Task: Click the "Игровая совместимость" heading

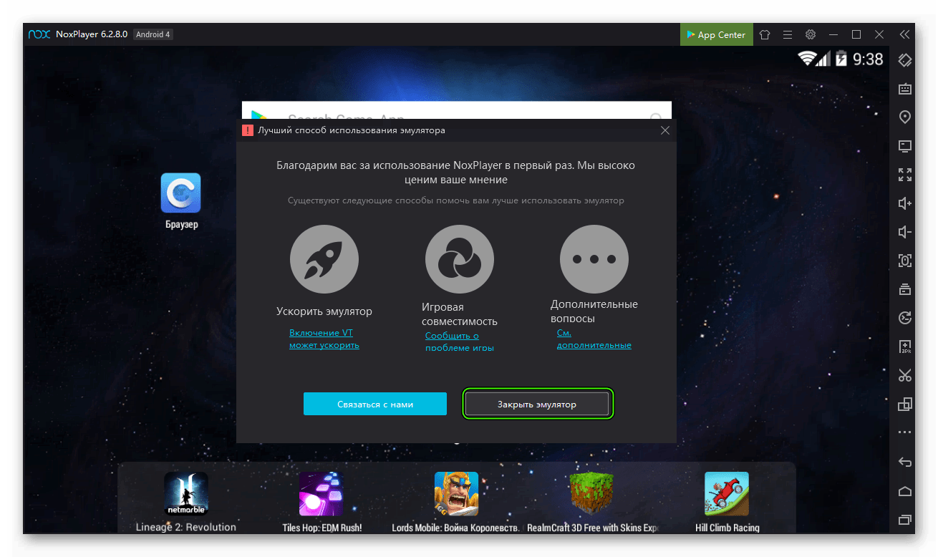Action: coord(460,314)
